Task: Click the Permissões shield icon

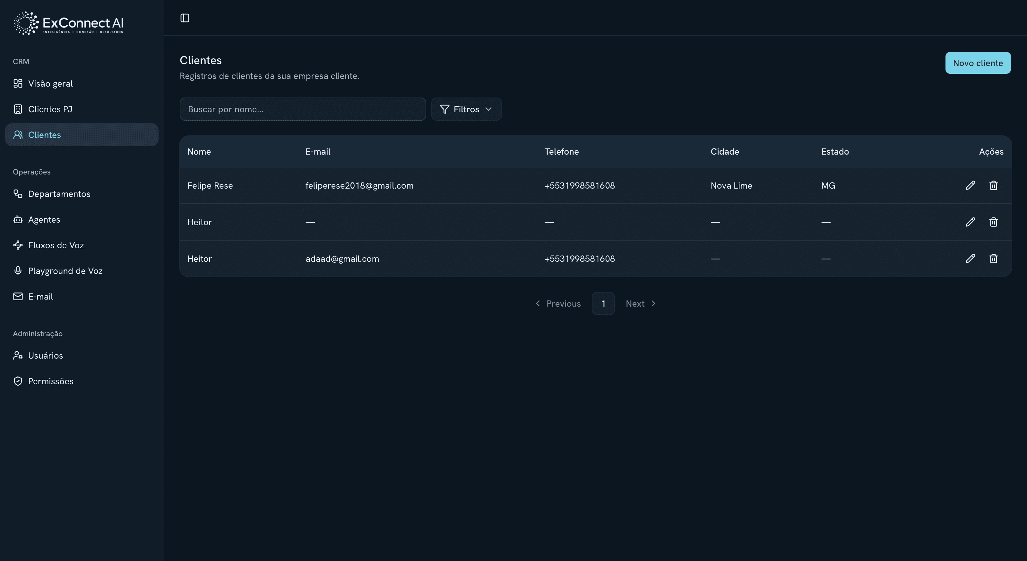Action: point(18,381)
